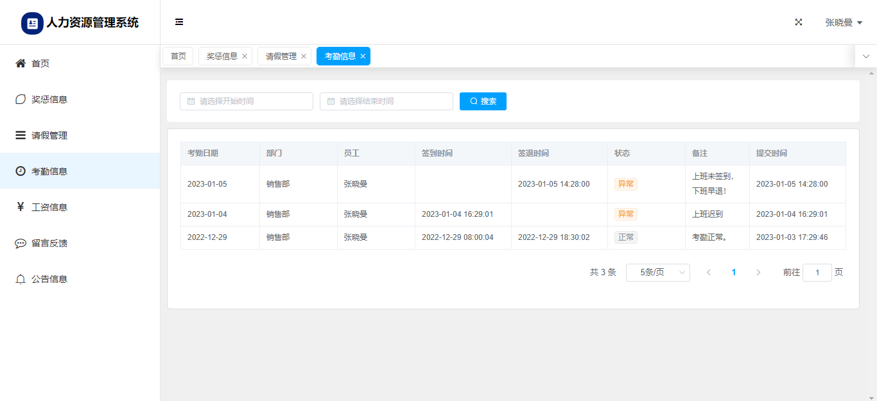Expand the 张晓曼 user dropdown
The height and width of the screenshot is (401, 877).
(x=843, y=22)
